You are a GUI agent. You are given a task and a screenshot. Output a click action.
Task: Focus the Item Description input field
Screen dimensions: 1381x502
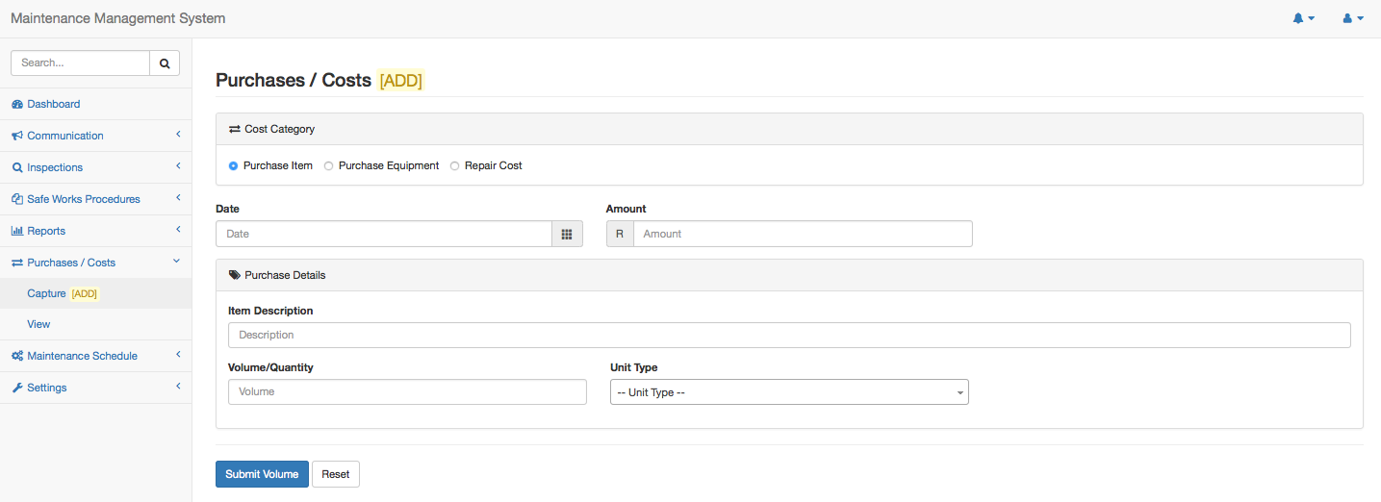pos(789,335)
